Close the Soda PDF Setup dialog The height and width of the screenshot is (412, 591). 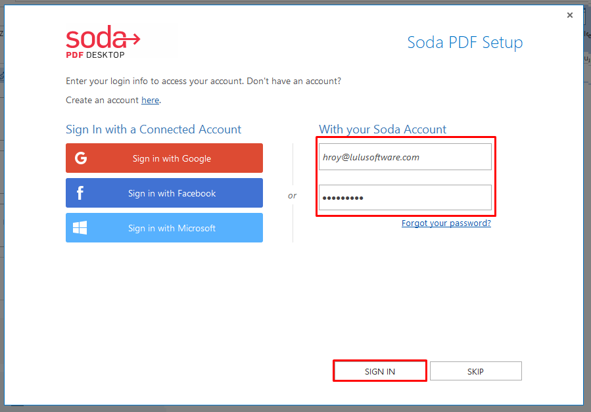coord(570,15)
